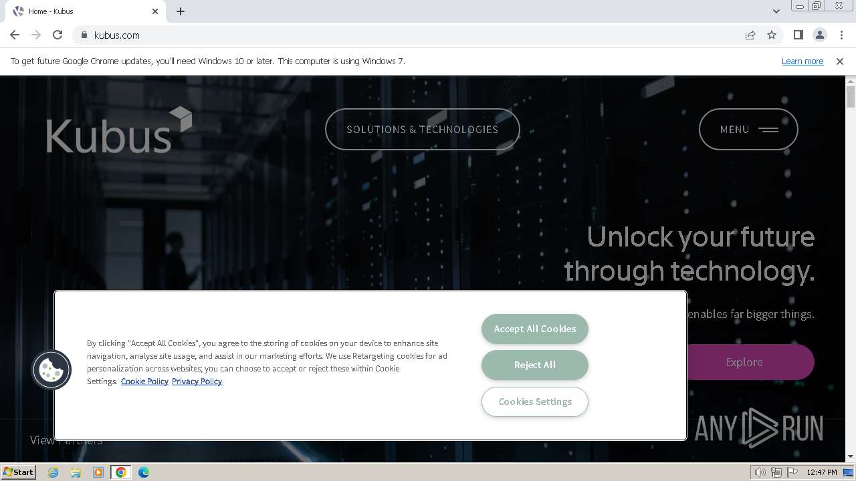Click the network tray icon
The height and width of the screenshot is (481, 856).
coord(776,472)
